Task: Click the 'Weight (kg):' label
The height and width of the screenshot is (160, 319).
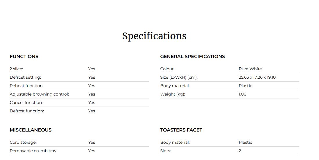Action: tap(173, 94)
